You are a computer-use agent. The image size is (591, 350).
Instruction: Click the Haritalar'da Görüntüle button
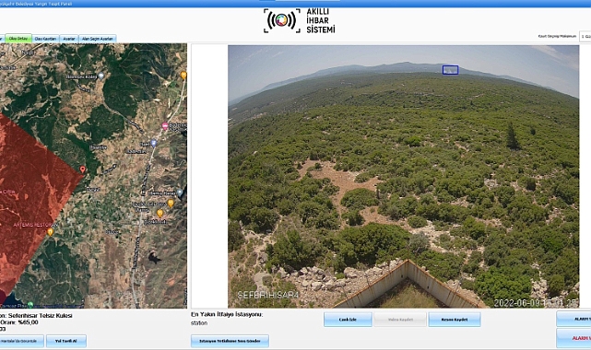[21, 341]
